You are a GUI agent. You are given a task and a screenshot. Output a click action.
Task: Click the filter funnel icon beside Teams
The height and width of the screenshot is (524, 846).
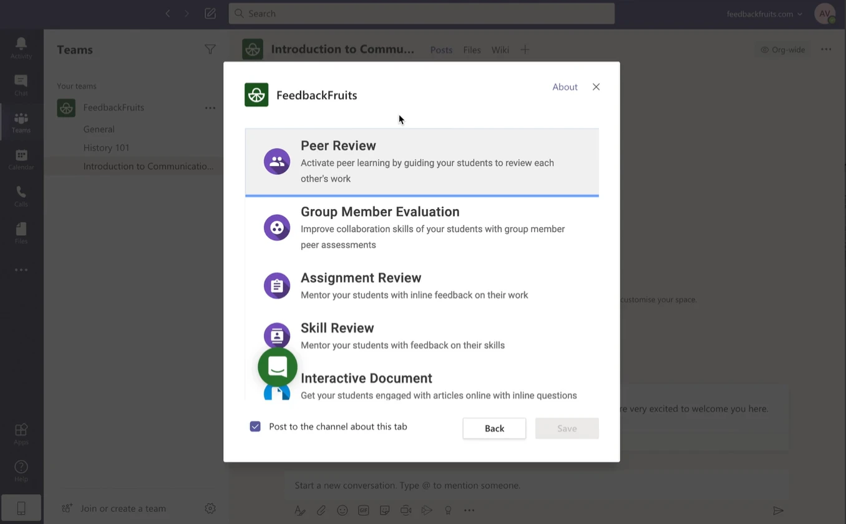pos(210,49)
